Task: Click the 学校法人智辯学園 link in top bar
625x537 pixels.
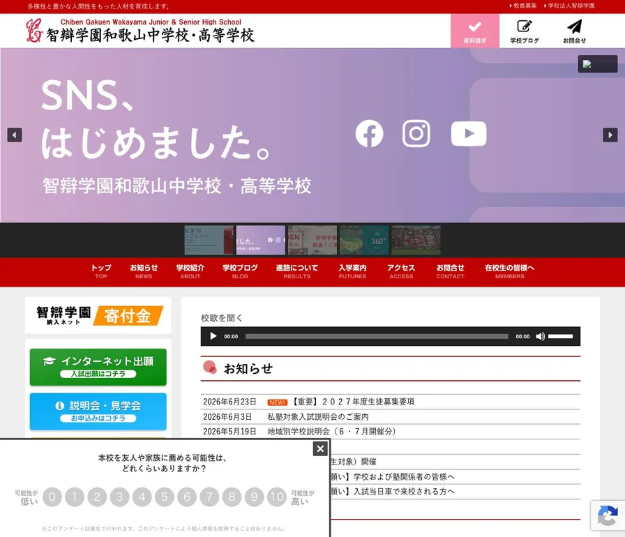Action: (570, 6)
